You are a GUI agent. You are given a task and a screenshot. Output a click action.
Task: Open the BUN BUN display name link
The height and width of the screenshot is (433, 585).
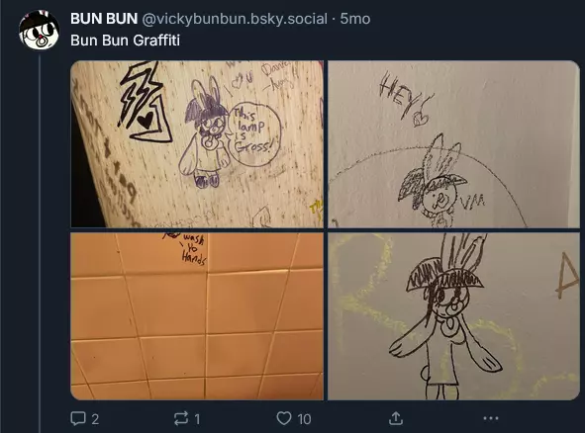(x=104, y=19)
